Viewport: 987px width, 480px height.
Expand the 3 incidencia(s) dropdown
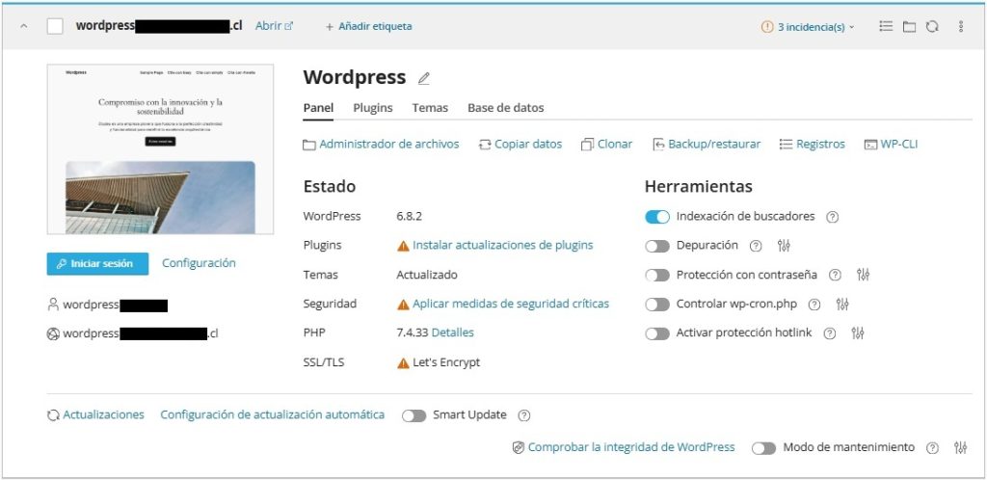[x=815, y=27]
